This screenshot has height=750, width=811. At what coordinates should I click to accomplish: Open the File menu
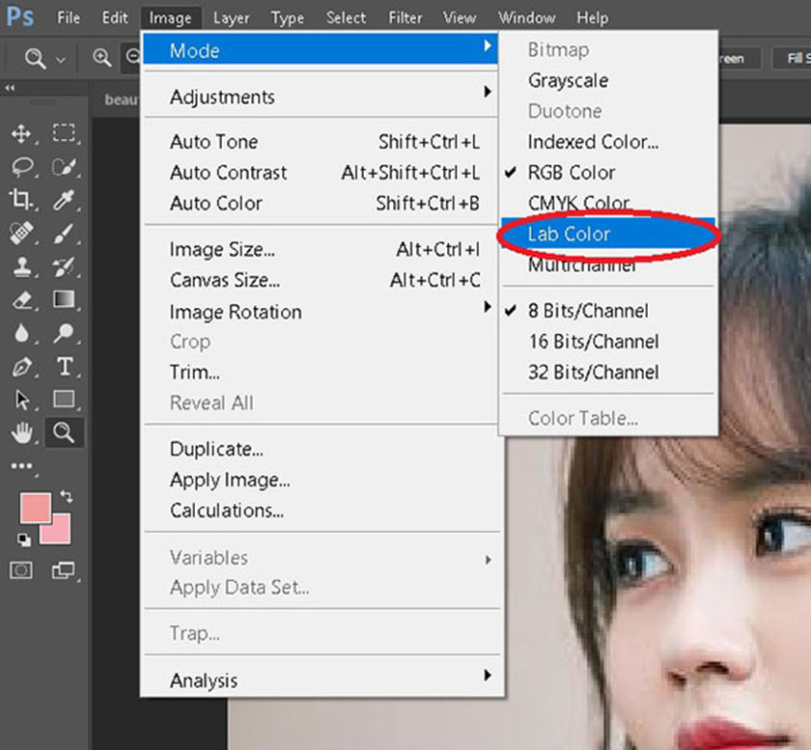click(69, 17)
